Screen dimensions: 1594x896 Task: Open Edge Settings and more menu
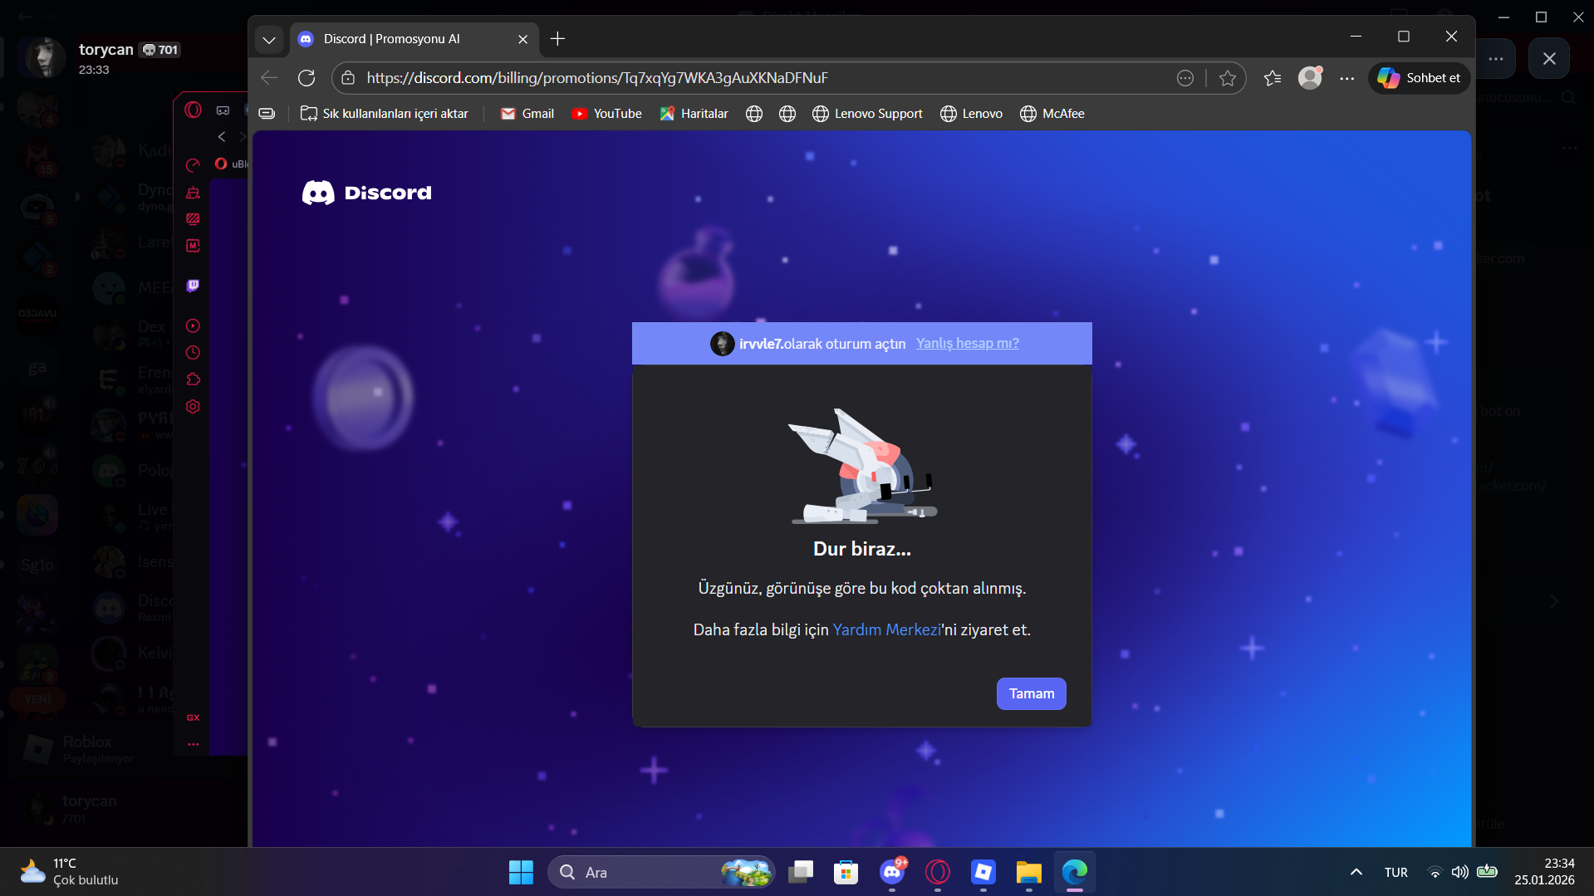tap(1346, 78)
